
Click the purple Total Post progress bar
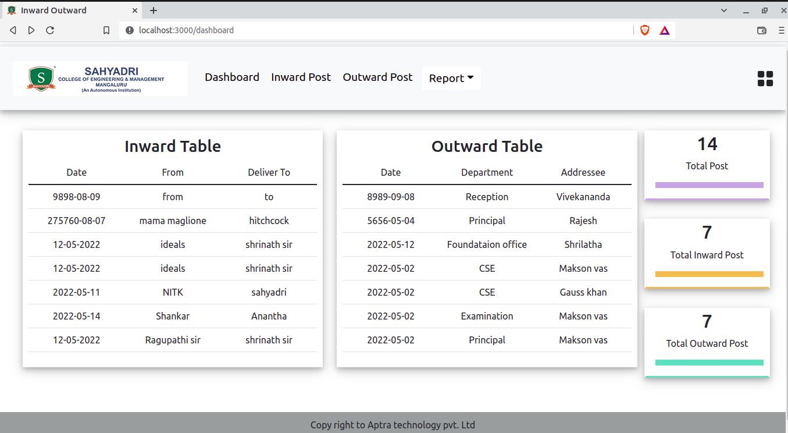pyautogui.click(x=709, y=185)
